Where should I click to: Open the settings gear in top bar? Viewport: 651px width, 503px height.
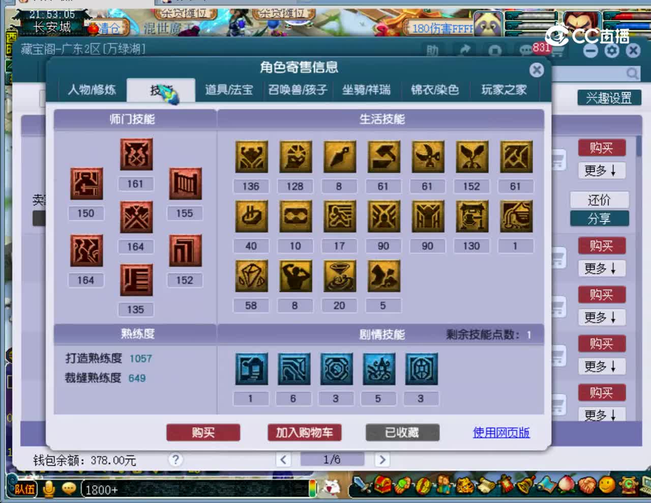(612, 50)
